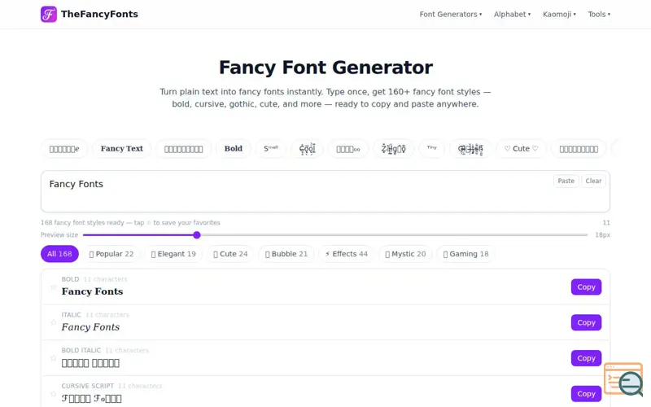Click the italic Fancy Fonts preview text
The image size is (651, 407).
[x=90, y=327]
